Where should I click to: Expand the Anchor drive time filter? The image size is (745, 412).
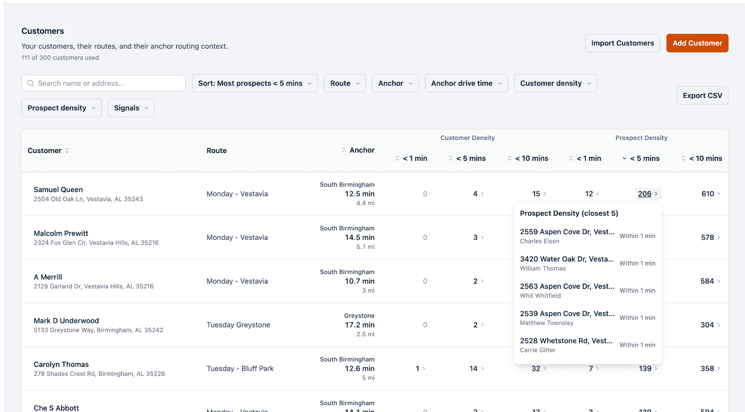pyautogui.click(x=467, y=83)
